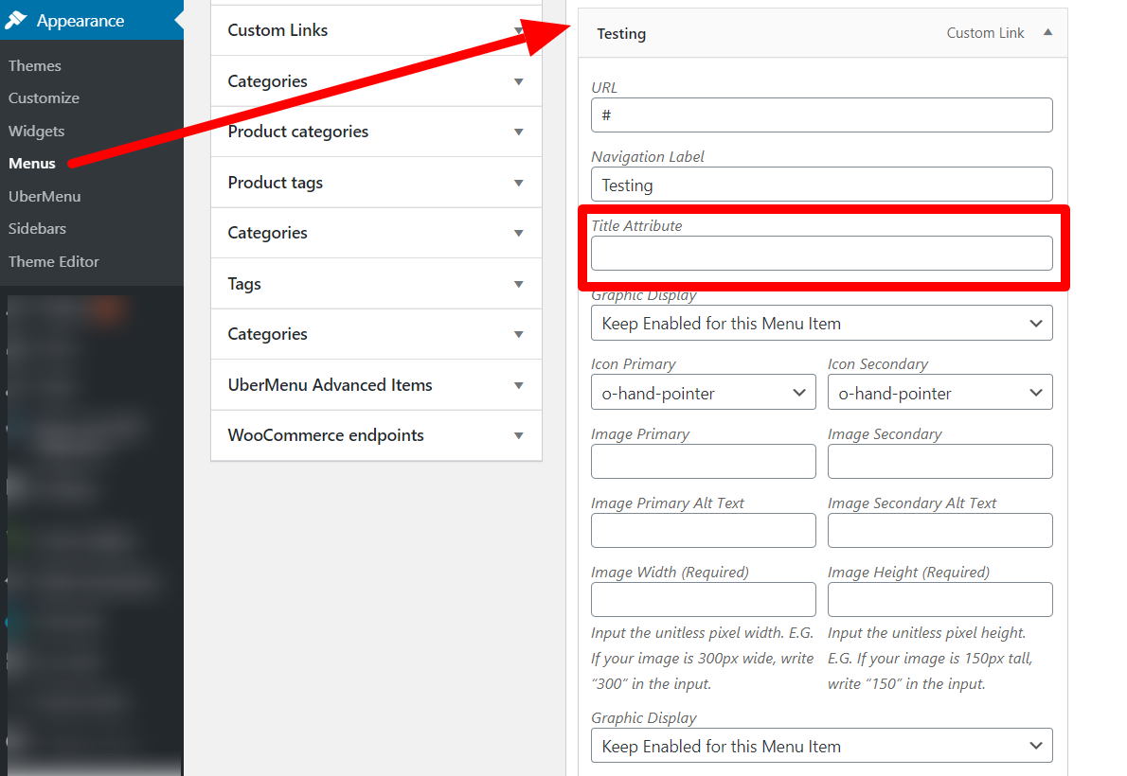This screenshot has height=776, width=1127.
Task: Select the Widgets menu link
Action: point(37,132)
